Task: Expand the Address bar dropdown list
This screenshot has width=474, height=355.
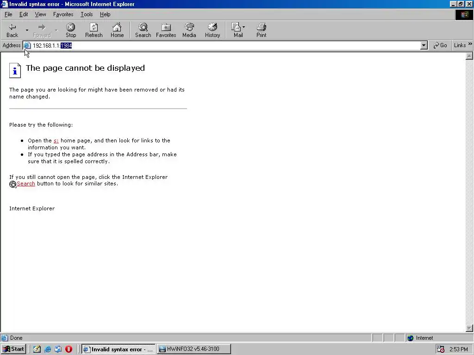Action: pyautogui.click(x=424, y=46)
